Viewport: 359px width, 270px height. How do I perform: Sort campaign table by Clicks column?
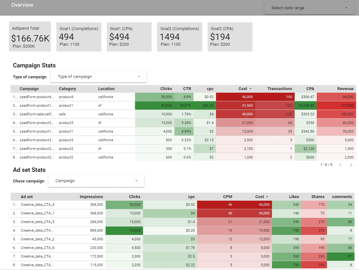[x=166, y=89]
